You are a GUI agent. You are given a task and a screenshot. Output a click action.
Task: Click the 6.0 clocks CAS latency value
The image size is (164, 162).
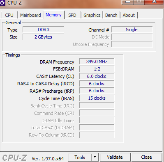click(97, 76)
